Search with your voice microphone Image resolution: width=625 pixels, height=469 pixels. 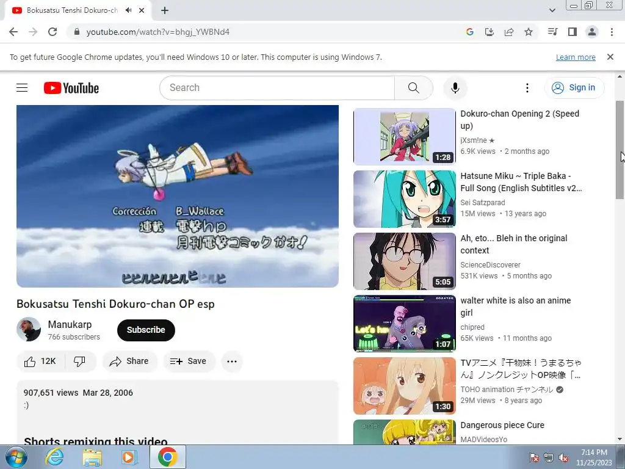tap(455, 88)
